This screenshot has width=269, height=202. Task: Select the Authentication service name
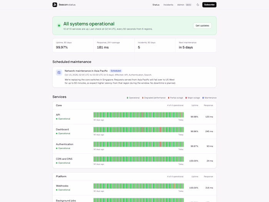coord(65,144)
